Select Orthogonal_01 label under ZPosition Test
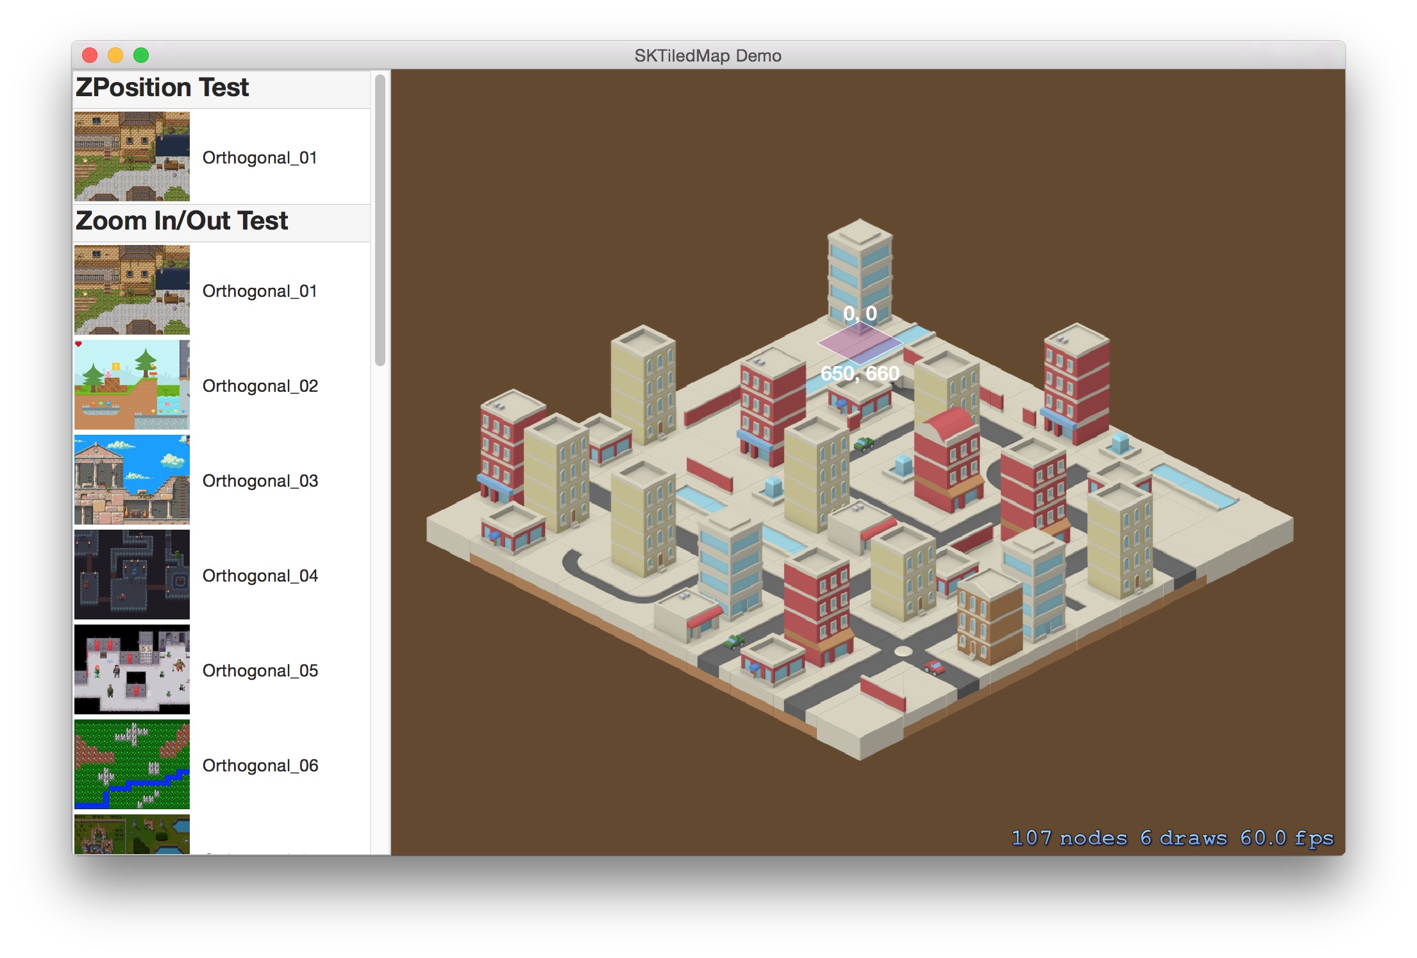1417x958 pixels. pos(260,158)
